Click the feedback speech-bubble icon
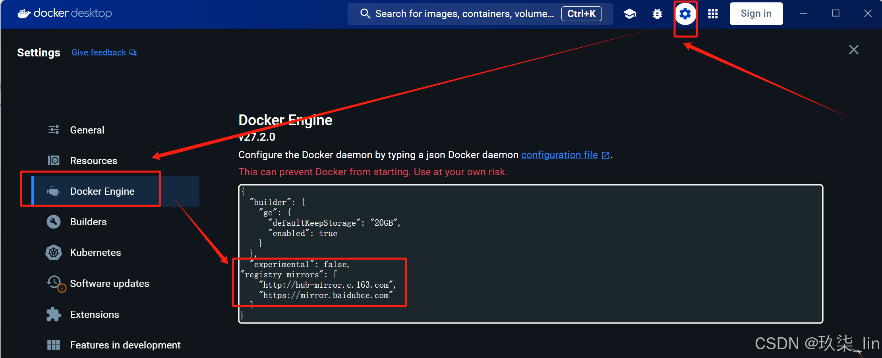The height and width of the screenshot is (358, 882). [x=133, y=53]
